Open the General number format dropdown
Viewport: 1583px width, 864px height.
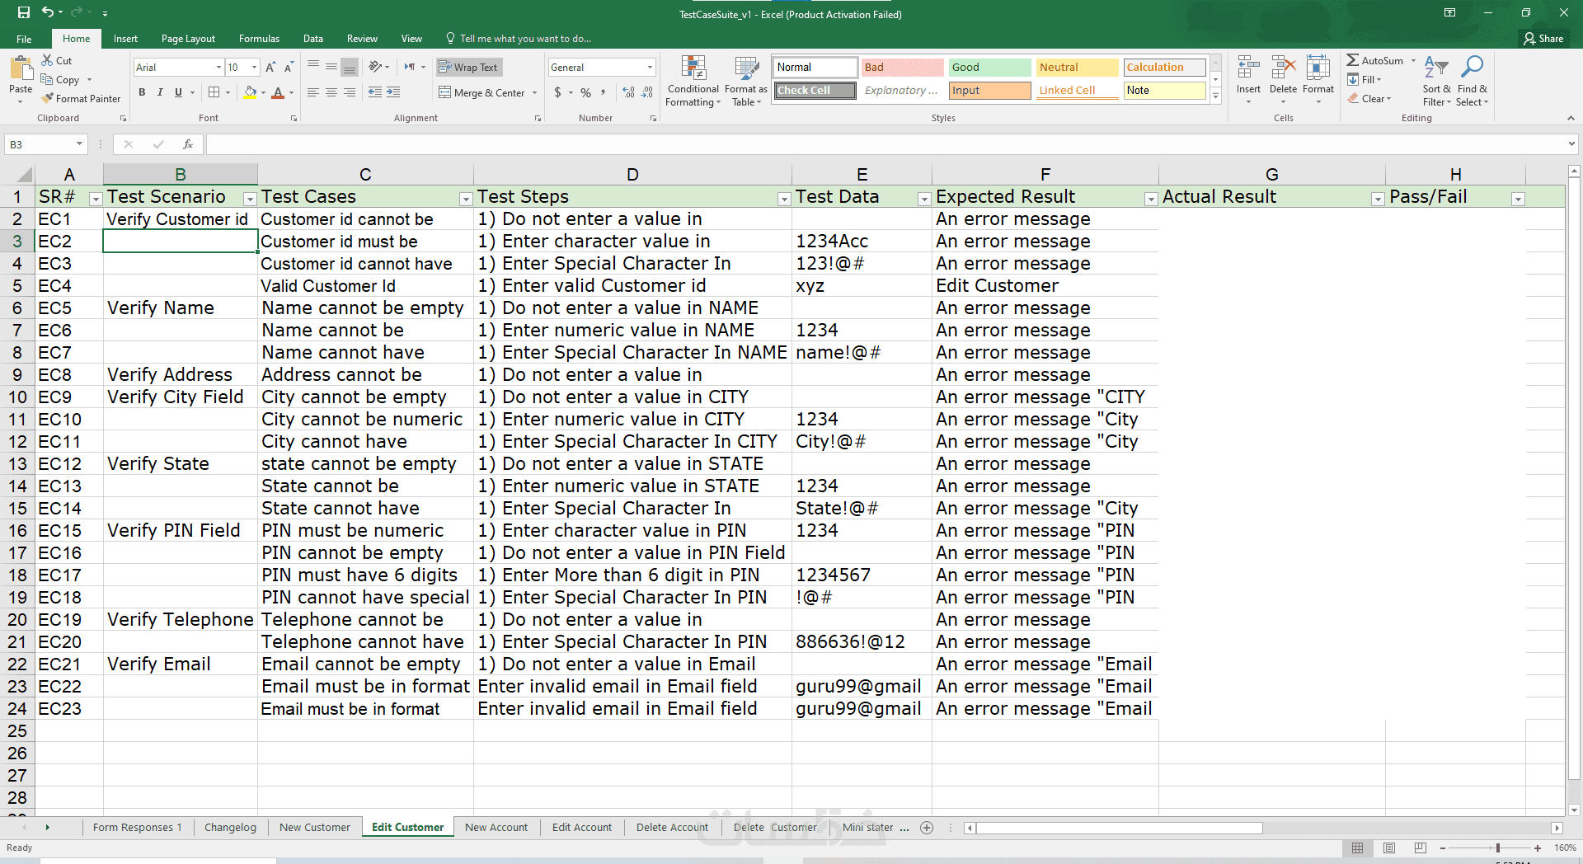650,68
